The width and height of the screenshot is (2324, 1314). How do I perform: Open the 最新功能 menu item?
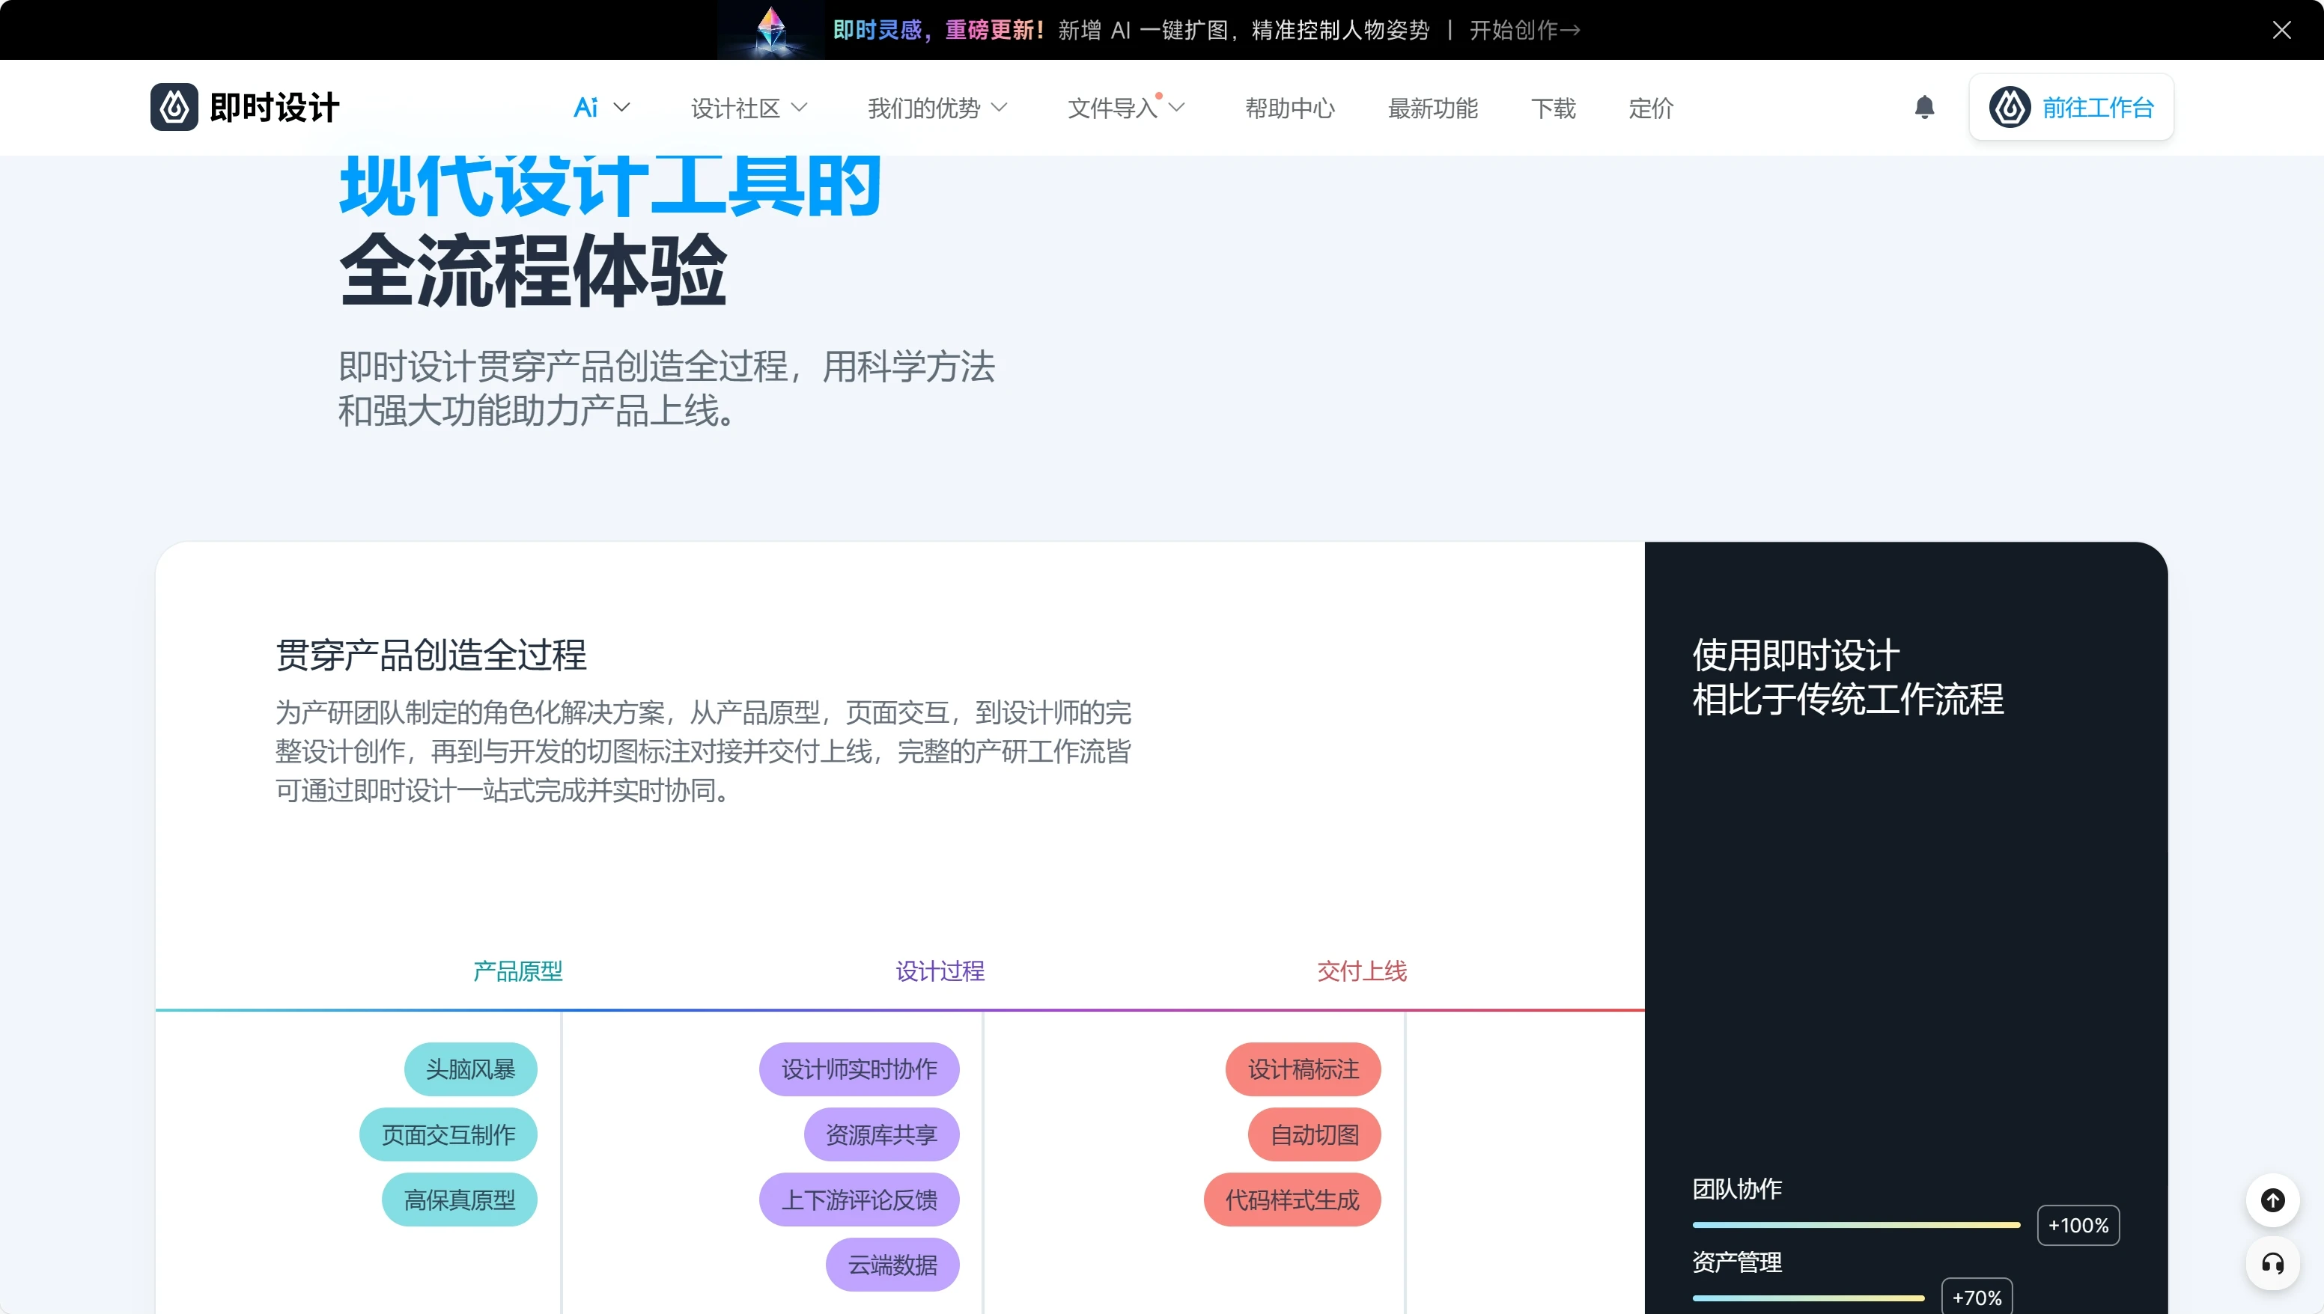pyautogui.click(x=1433, y=109)
